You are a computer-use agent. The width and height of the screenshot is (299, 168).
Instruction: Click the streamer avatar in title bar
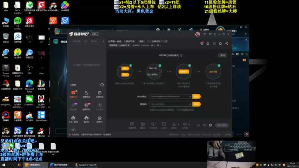click(198, 34)
